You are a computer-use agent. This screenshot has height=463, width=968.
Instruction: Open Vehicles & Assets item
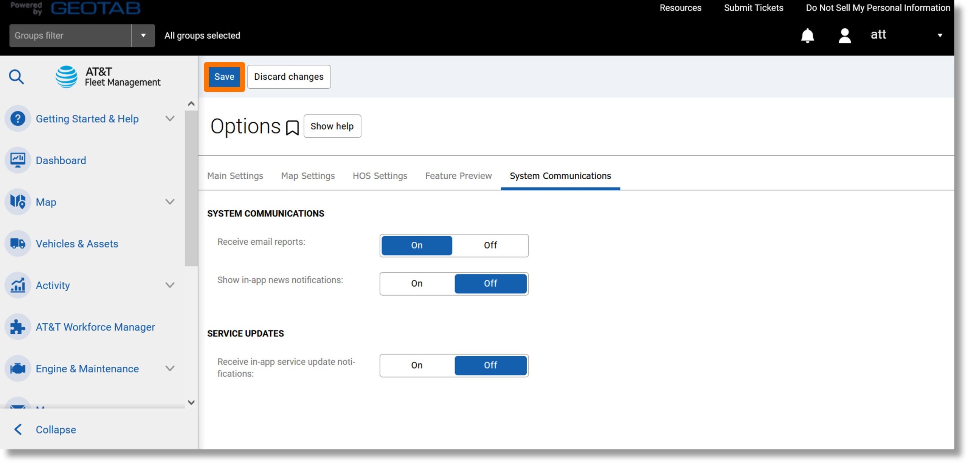pos(77,244)
